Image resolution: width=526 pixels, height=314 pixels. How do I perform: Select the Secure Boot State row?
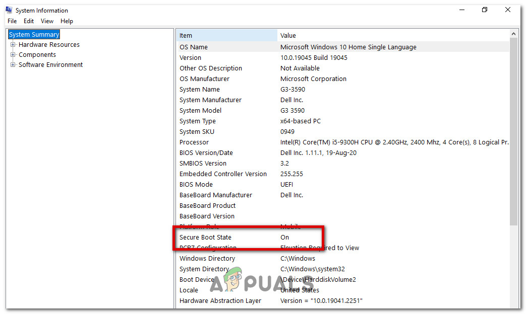(343, 238)
